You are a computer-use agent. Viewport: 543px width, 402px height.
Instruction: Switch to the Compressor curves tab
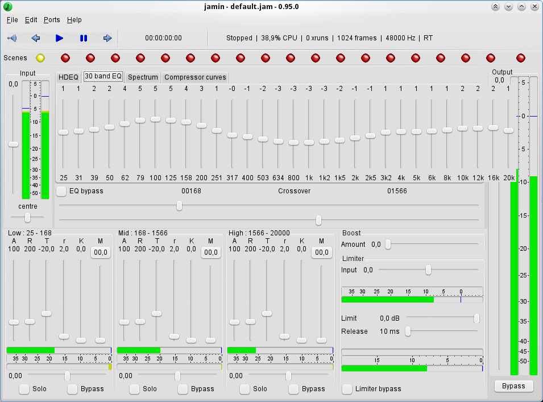tap(195, 77)
